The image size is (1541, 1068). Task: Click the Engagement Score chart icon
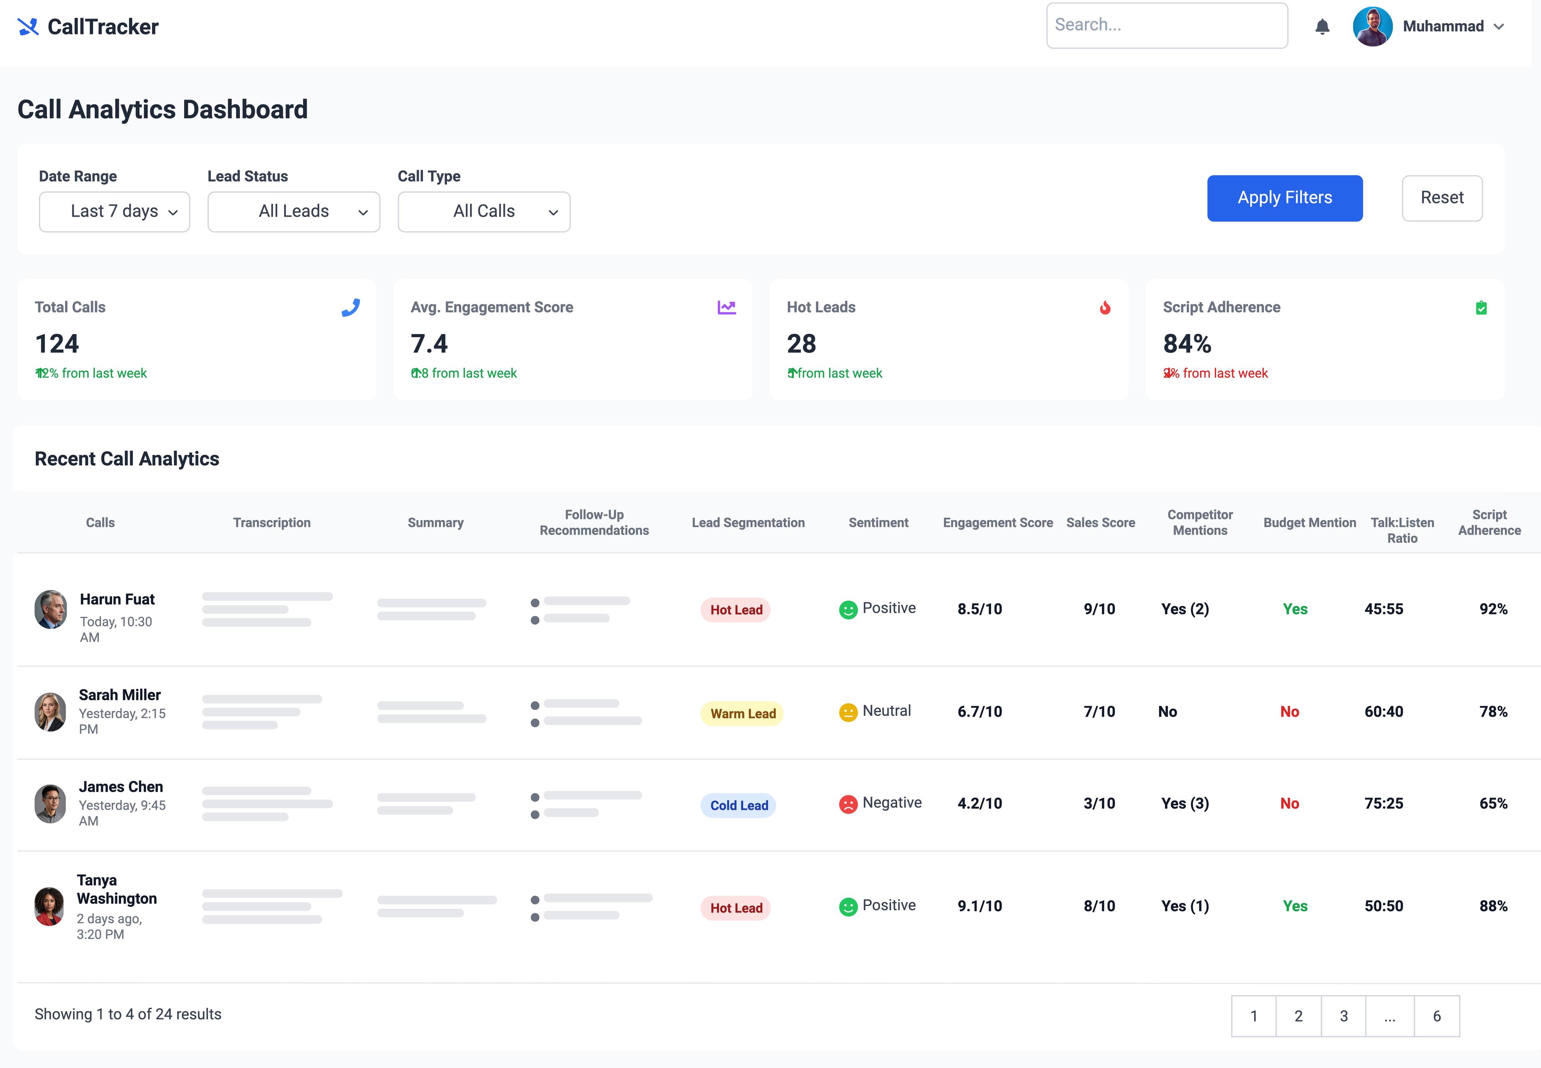coord(726,308)
